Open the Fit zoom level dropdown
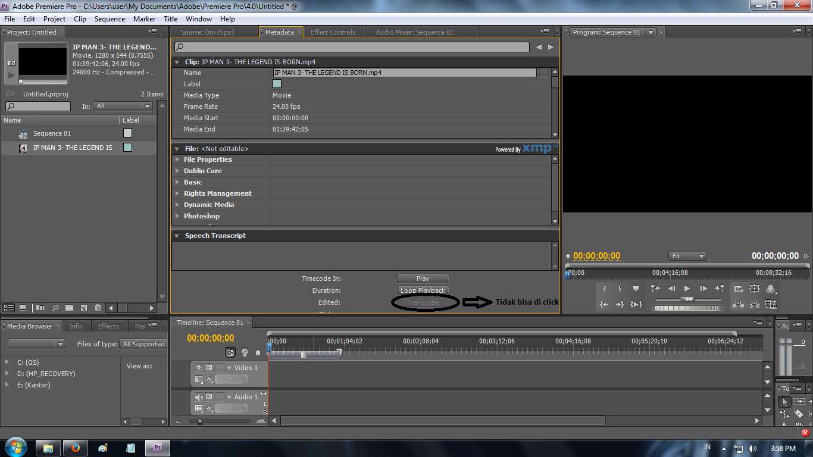The image size is (813, 457). (x=687, y=256)
